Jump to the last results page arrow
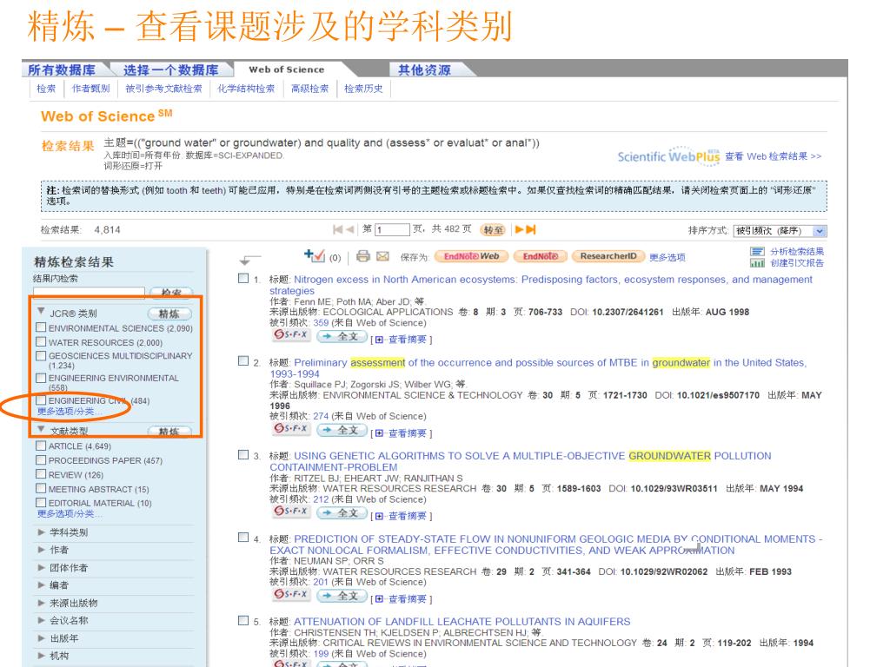The height and width of the screenshot is (667, 890). (531, 229)
